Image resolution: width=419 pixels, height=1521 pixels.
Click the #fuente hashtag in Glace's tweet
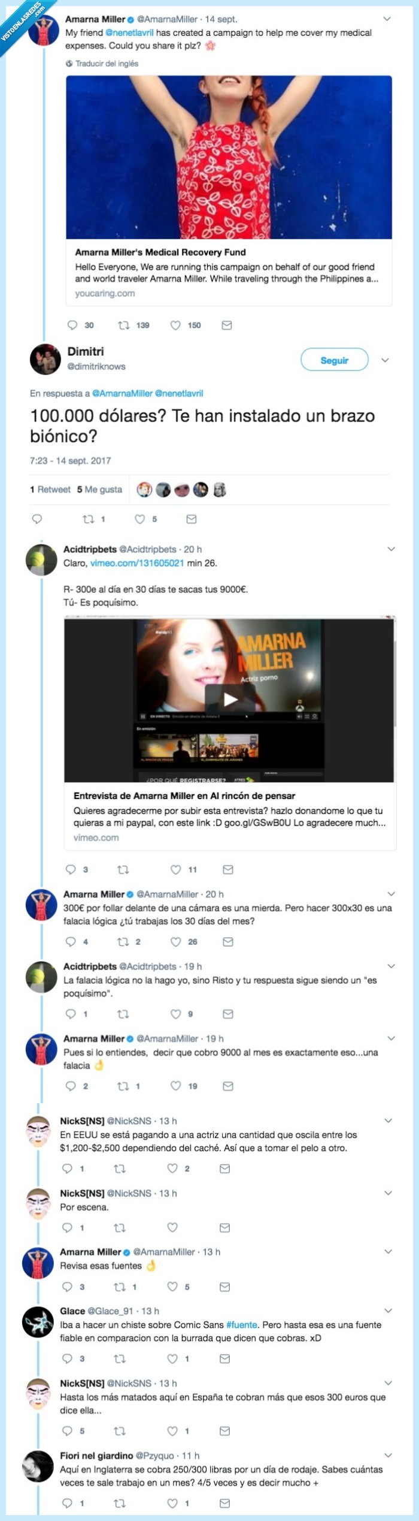pos(242,1324)
